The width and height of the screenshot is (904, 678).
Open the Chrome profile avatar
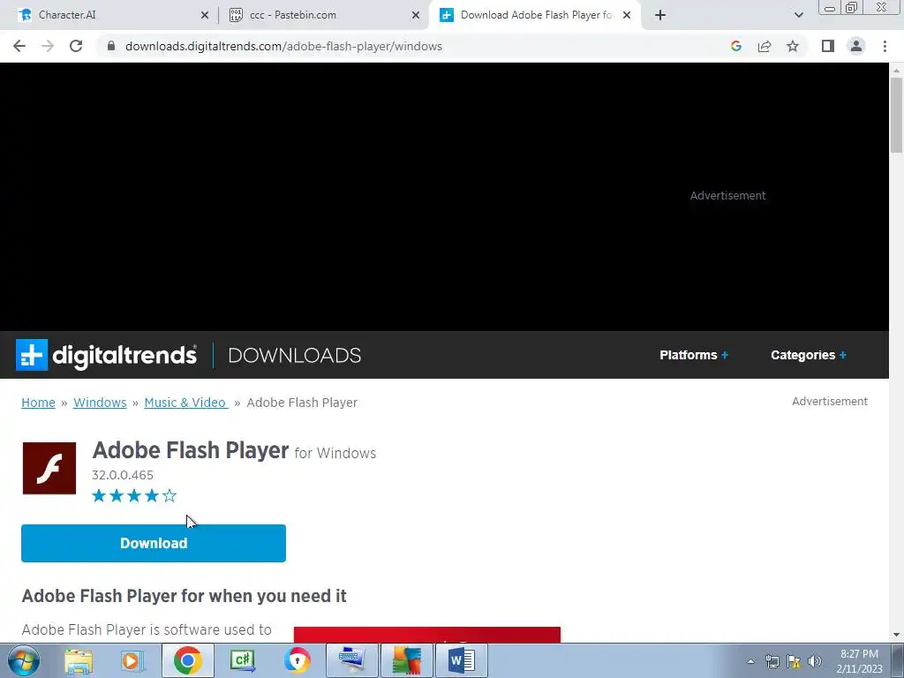856,46
